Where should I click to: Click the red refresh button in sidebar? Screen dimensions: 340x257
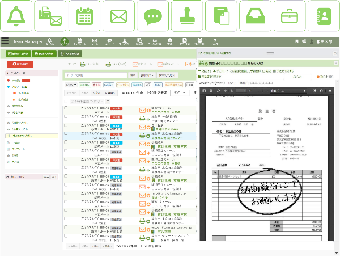point(20,65)
